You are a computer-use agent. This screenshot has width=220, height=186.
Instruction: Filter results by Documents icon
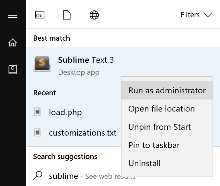67,15
